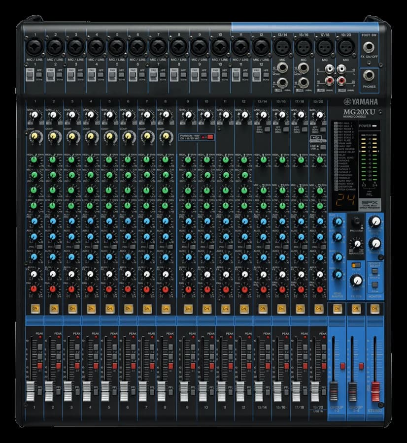
Task: Click the red ST assign button on channel 1
Action: 40,366
